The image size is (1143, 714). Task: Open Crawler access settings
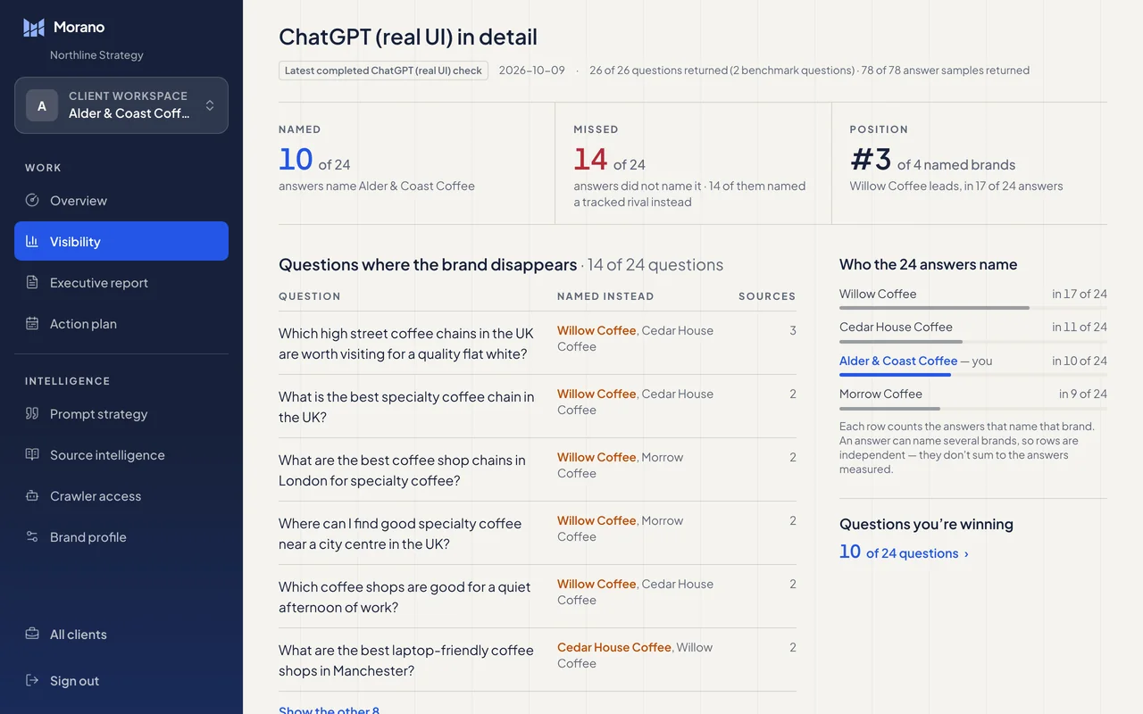pos(121,495)
